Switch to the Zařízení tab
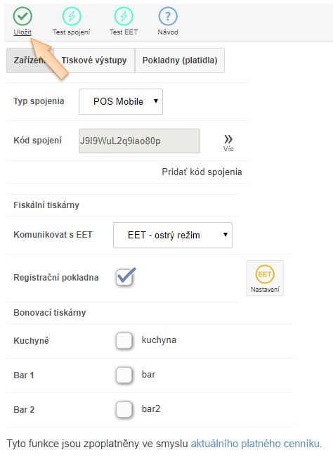This screenshot has width=333, height=457. coord(30,60)
